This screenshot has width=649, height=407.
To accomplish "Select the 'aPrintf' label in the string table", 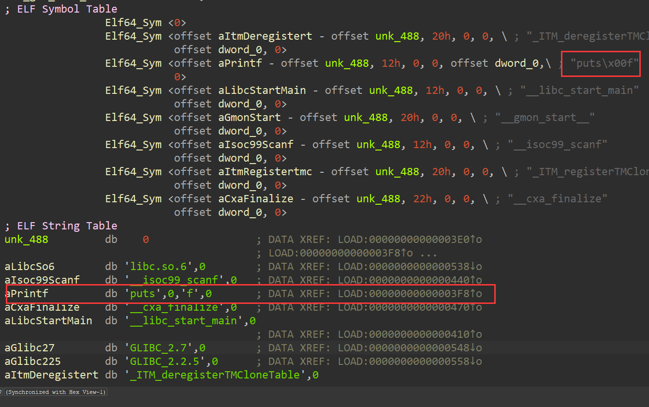I will [x=27, y=294].
